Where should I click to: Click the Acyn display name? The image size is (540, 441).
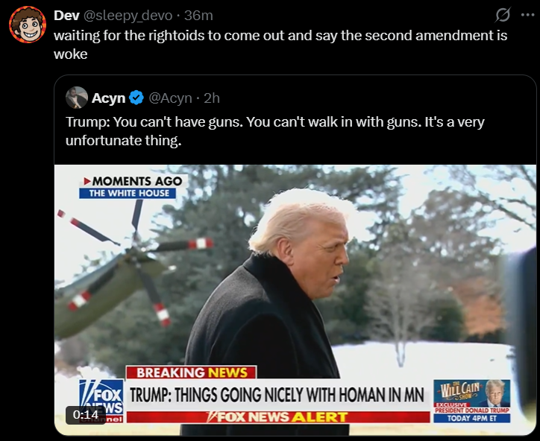tap(108, 98)
